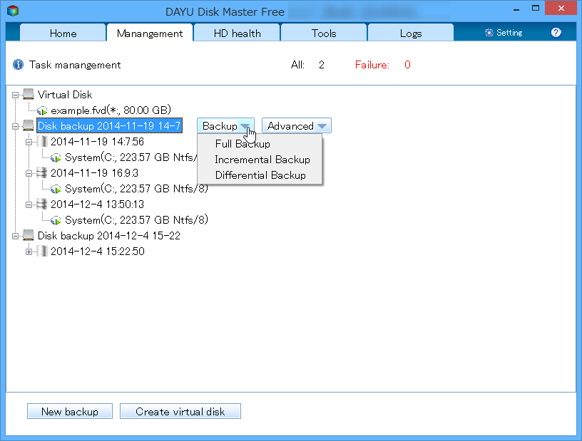
Task: Minimize the DAYU Disk Master window
Action: (516, 9)
